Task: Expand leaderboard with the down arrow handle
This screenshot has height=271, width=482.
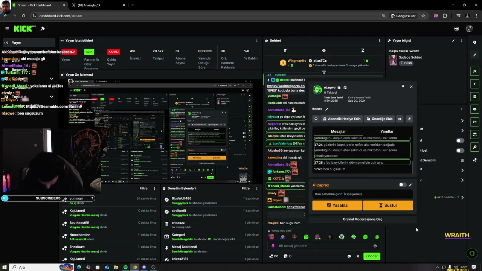Action: [x=324, y=72]
